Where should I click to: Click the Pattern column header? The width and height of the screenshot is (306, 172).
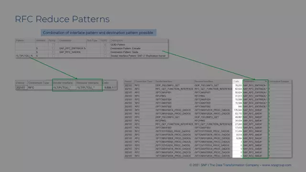click(x=25, y=41)
